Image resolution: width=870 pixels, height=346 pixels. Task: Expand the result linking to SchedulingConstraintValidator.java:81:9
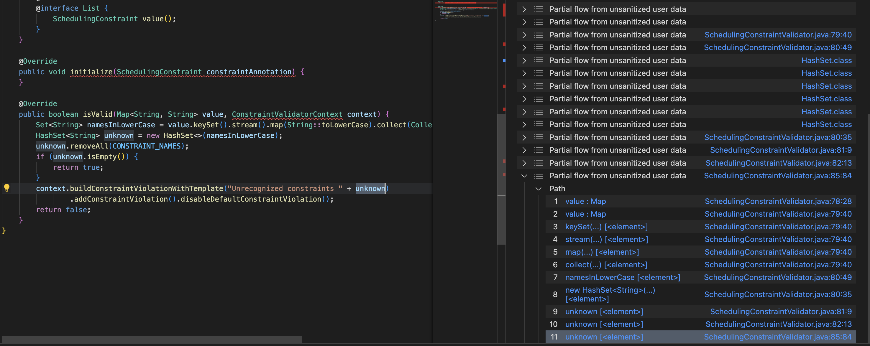click(524, 150)
